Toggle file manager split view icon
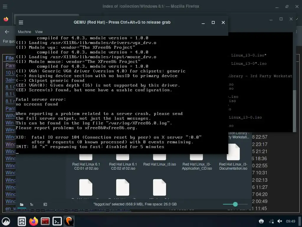This screenshot has height=227, width=302. point(45,204)
